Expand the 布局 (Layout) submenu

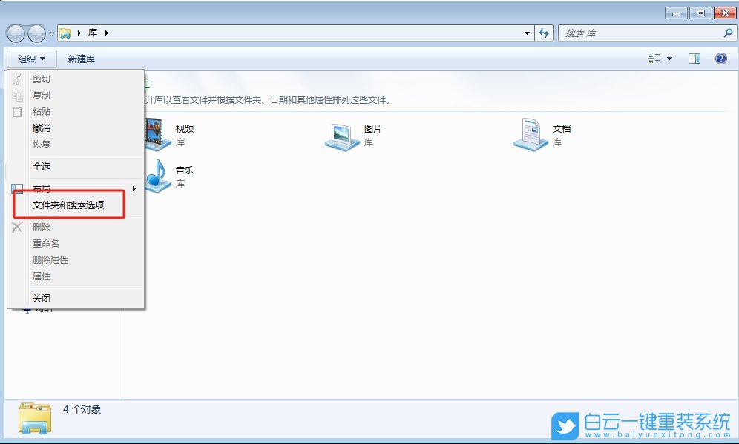[42, 188]
